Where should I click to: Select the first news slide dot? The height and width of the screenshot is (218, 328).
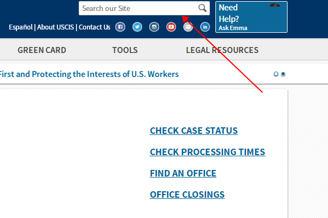pyautogui.click(x=276, y=74)
